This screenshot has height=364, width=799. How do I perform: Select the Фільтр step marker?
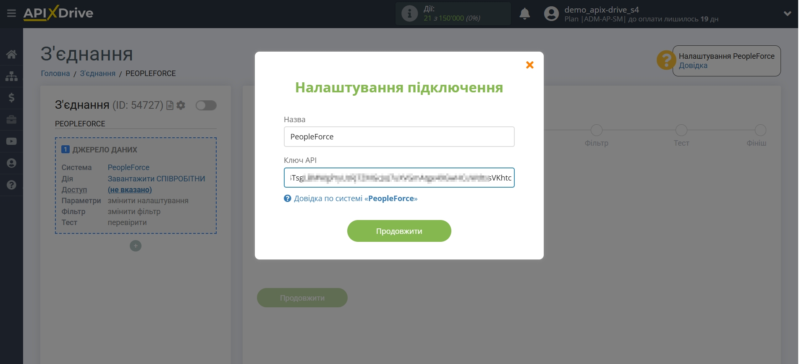click(x=596, y=130)
